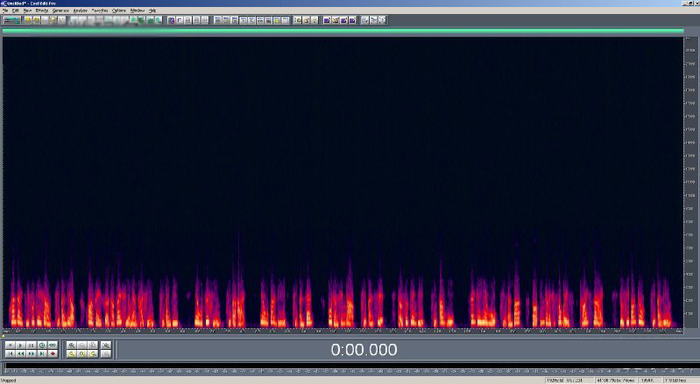
Task: Toggle the Multitrack/Edit view switch in the toolbar
Action: [x=11, y=19]
